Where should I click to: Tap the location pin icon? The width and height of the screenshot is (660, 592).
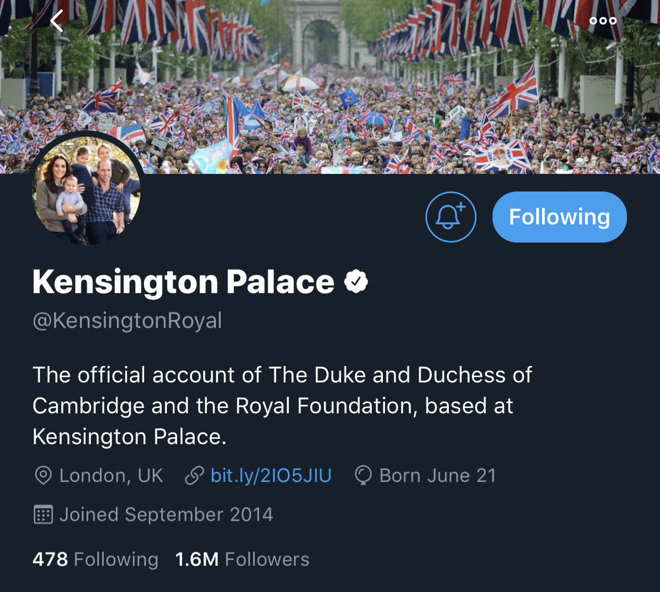tap(43, 476)
